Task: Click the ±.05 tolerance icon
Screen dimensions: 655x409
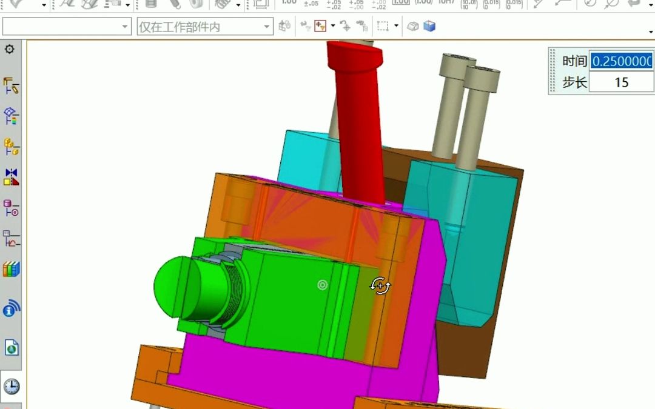Action: pyautogui.click(x=311, y=4)
